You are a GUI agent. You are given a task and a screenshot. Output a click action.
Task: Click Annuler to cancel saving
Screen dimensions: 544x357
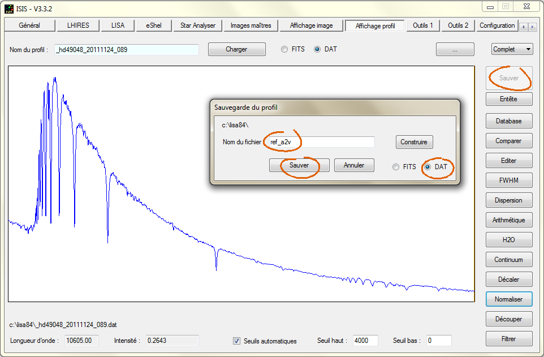coord(354,165)
